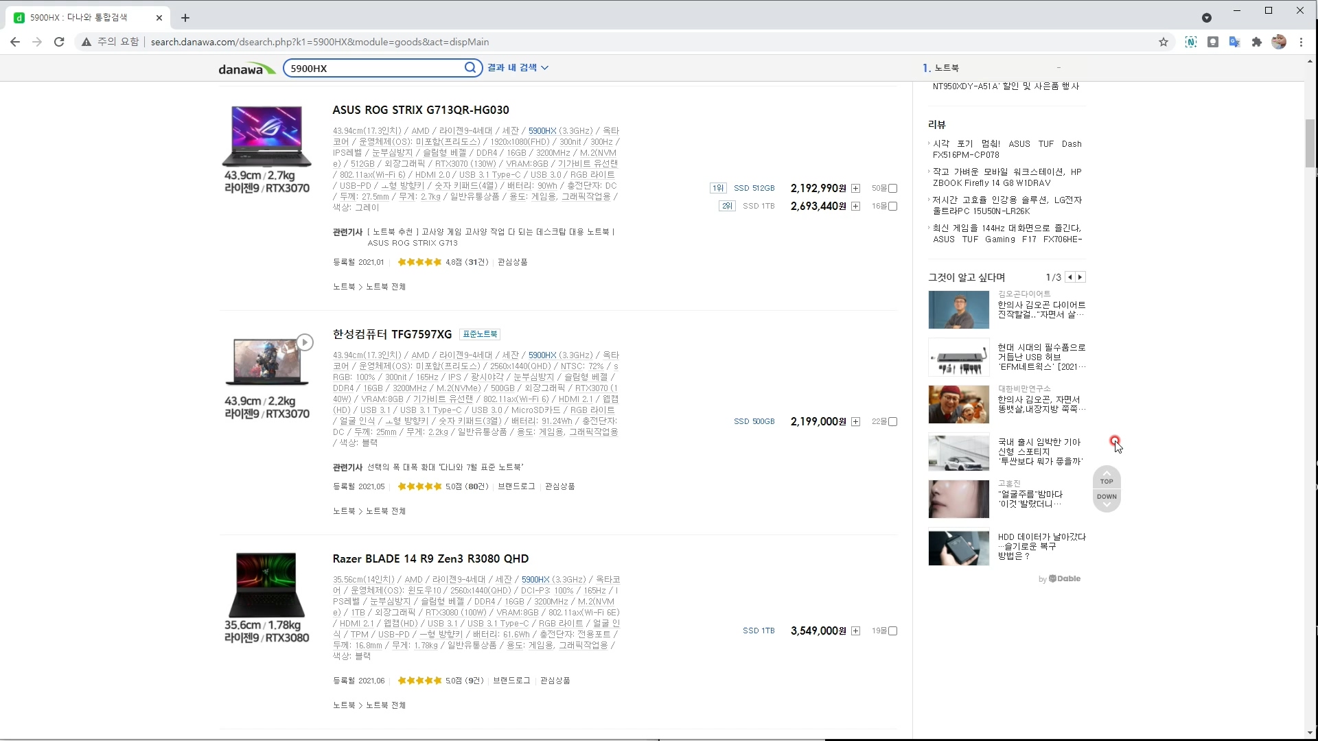Image resolution: width=1318 pixels, height=741 pixels.
Task: Reload the current page
Action: coord(59,42)
